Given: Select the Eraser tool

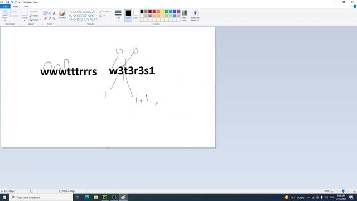Looking at the screenshot, I should click(x=46, y=18).
